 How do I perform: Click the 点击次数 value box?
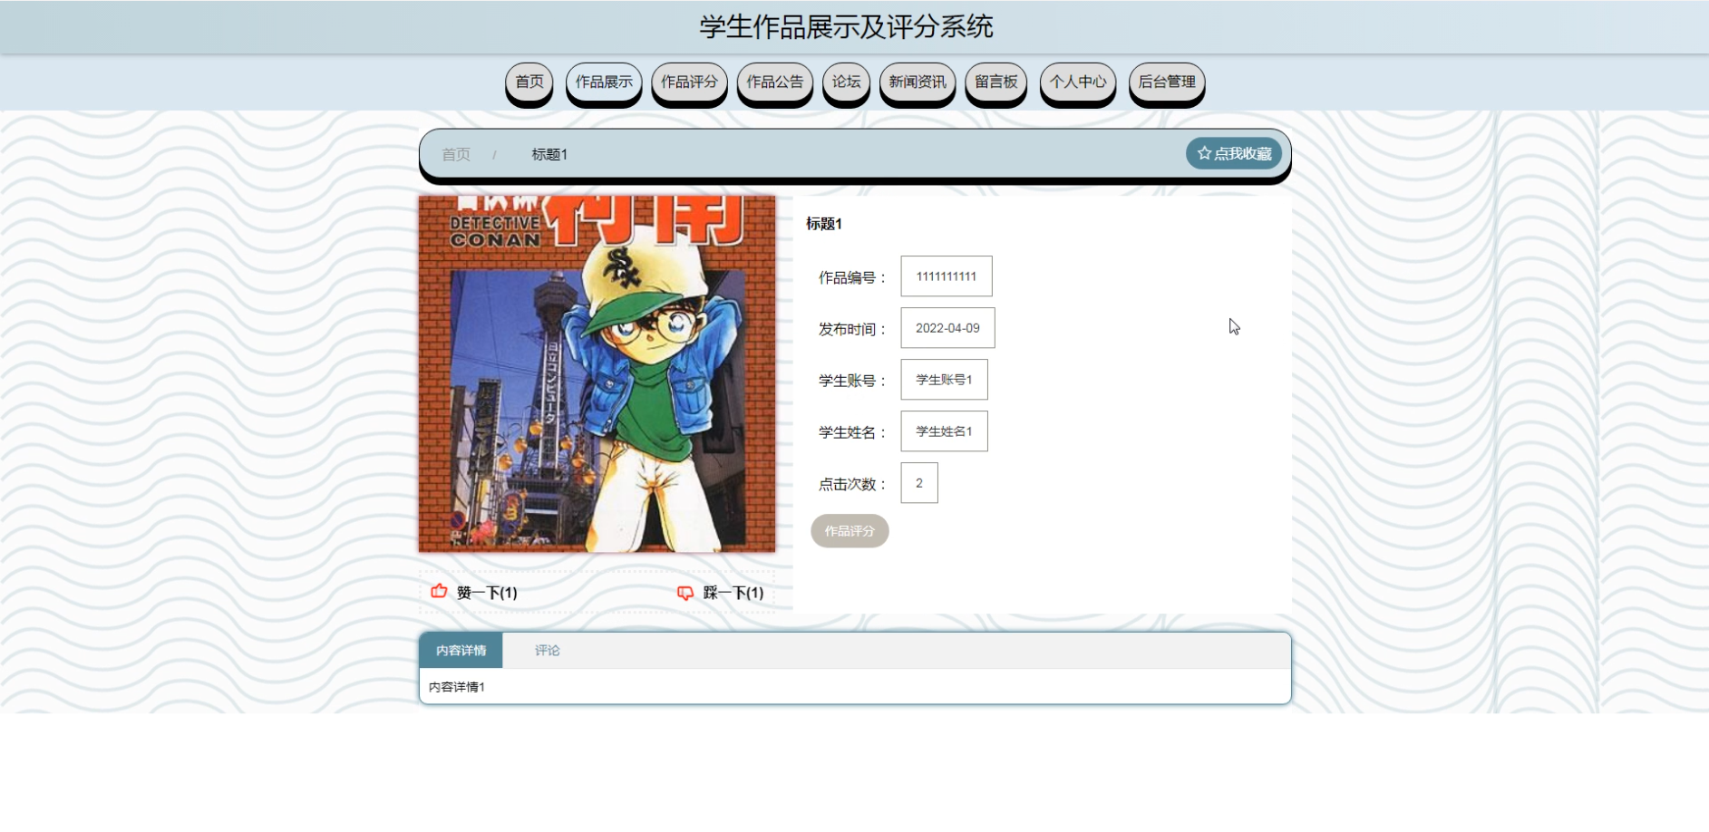coord(919,483)
